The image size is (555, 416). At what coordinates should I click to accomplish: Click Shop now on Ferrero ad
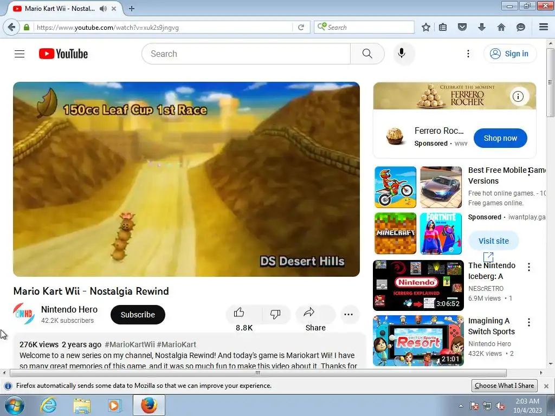pos(500,138)
